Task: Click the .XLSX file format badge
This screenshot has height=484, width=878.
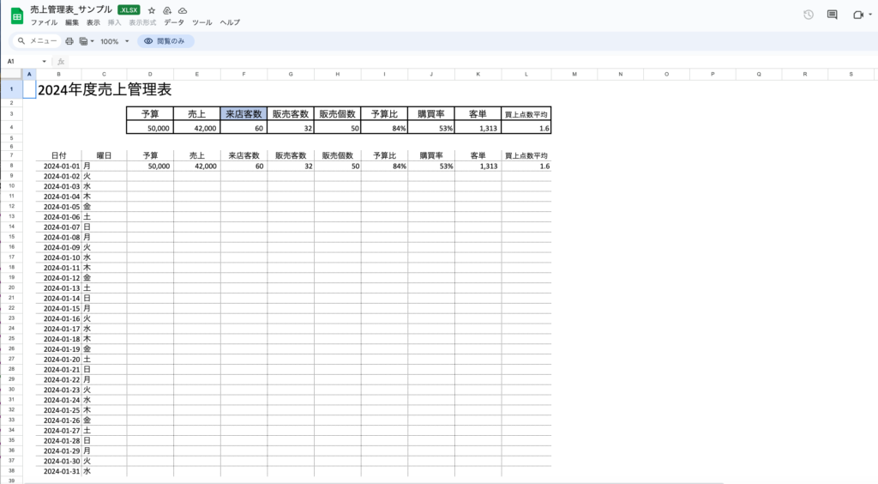Action: pyautogui.click(x=129, y=10)
